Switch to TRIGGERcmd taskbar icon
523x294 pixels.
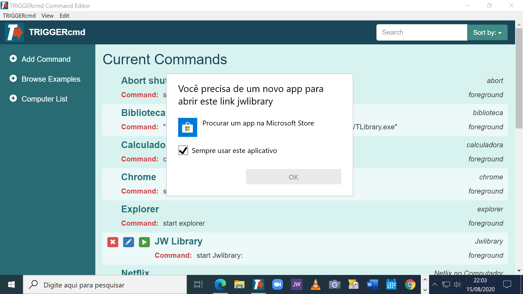pyautogui.click(x=258, y=285)
